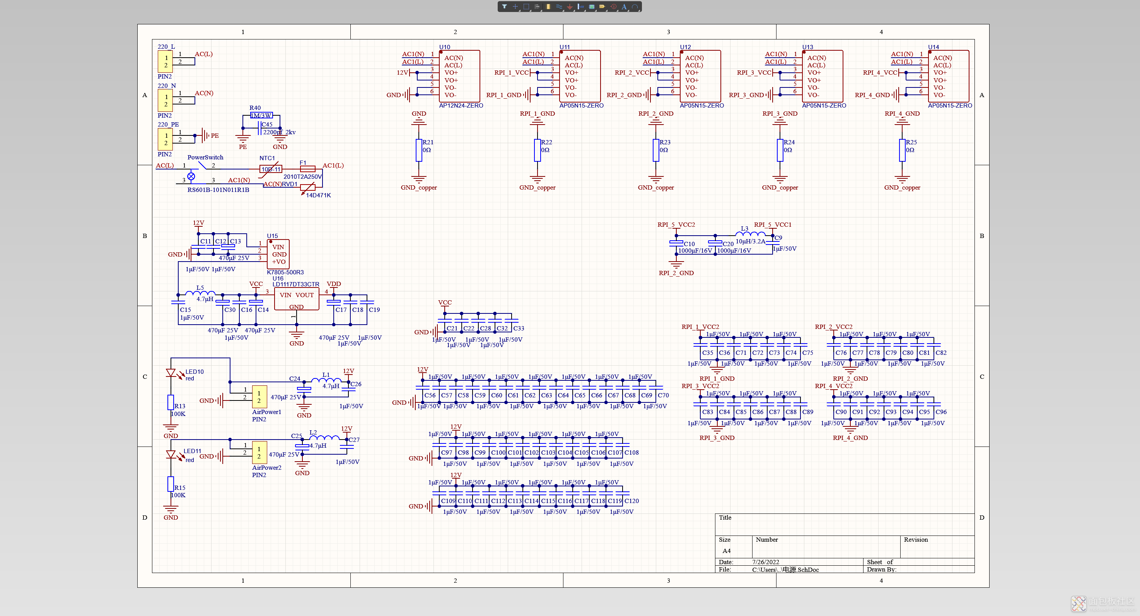Click the RPI_5_VCC1 net label
Screen dimensions: 1140x616
pos(772,224)
